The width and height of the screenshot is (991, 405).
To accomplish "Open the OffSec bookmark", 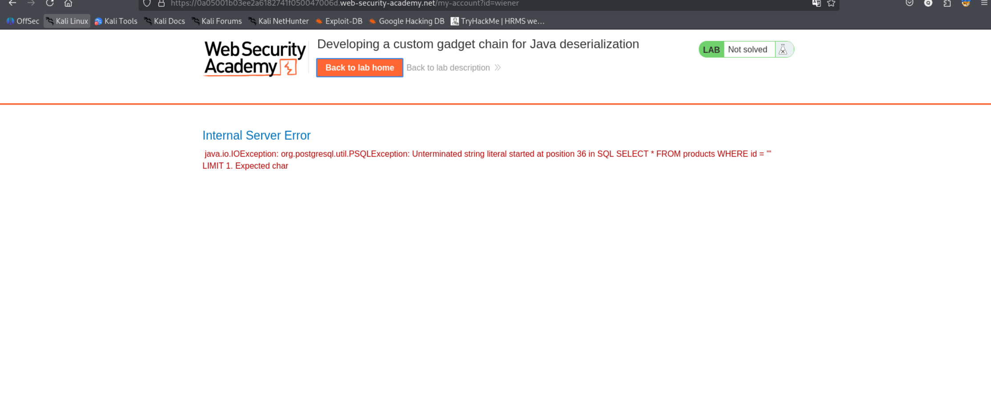I will 23,21.
